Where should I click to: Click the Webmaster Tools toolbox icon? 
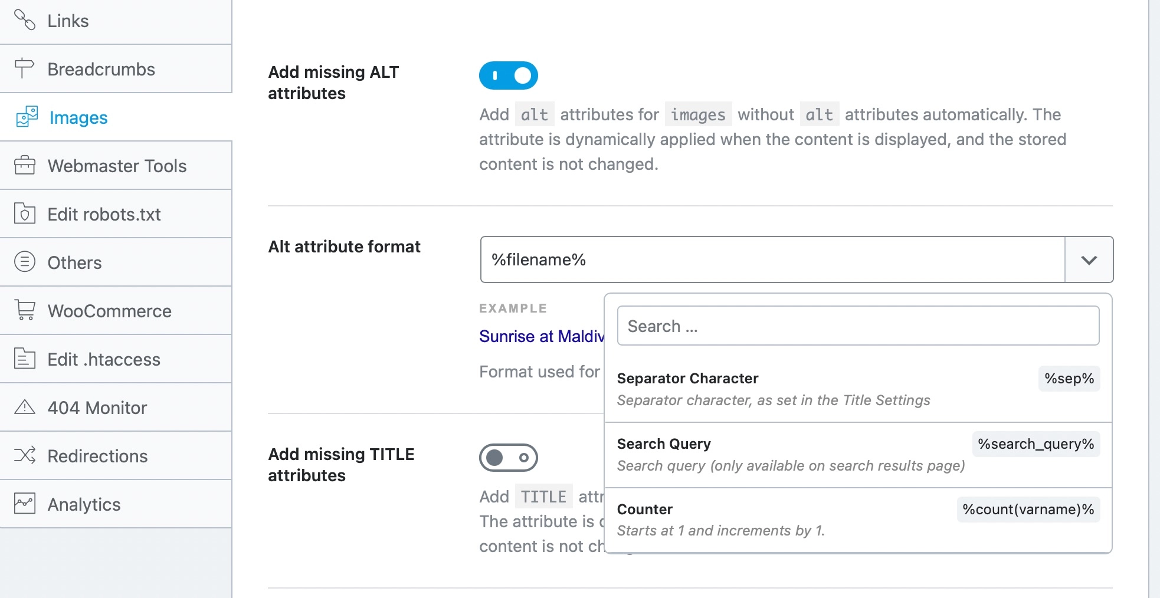coord(25,166)
